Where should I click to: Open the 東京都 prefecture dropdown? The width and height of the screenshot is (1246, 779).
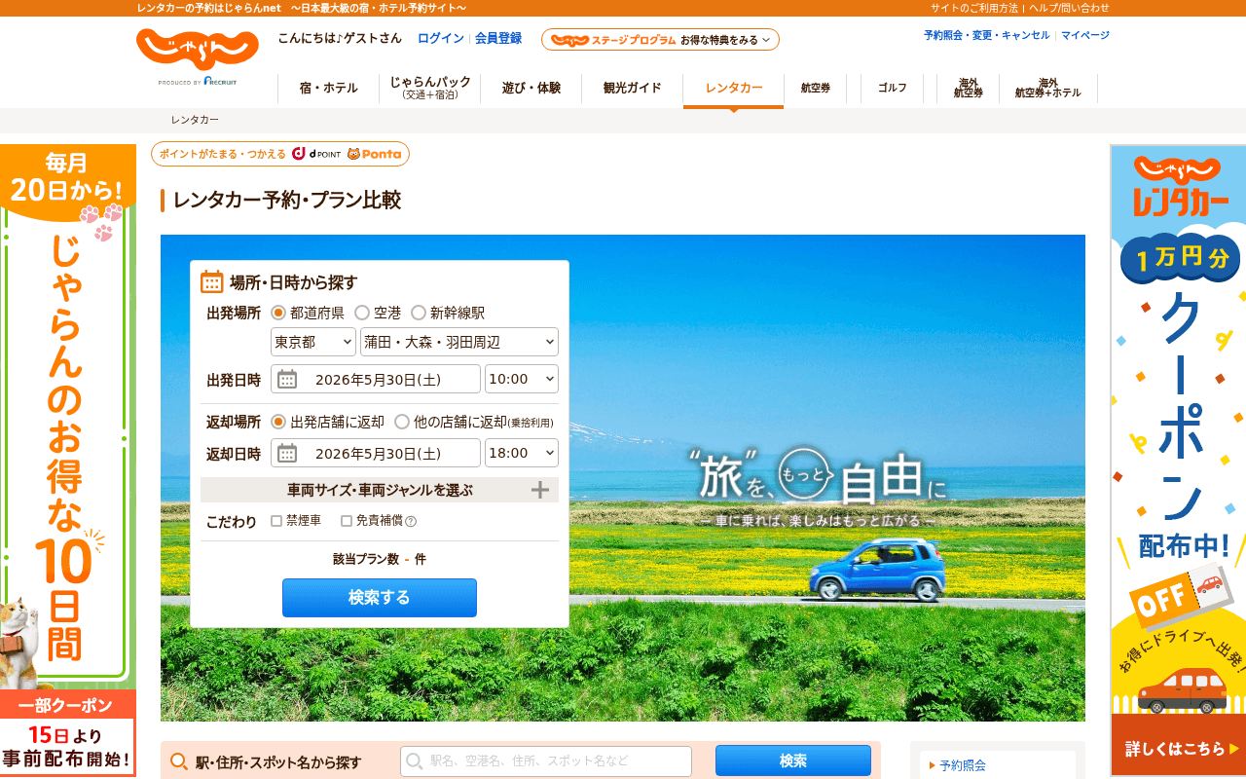(x=313, y=342)
